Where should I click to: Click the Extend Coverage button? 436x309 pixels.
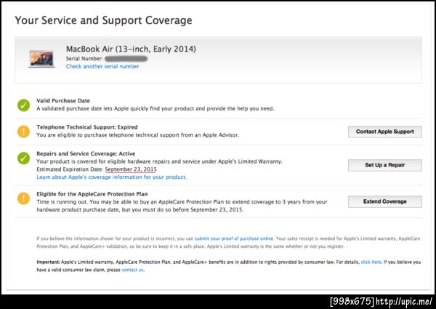(x=385, y=201)
